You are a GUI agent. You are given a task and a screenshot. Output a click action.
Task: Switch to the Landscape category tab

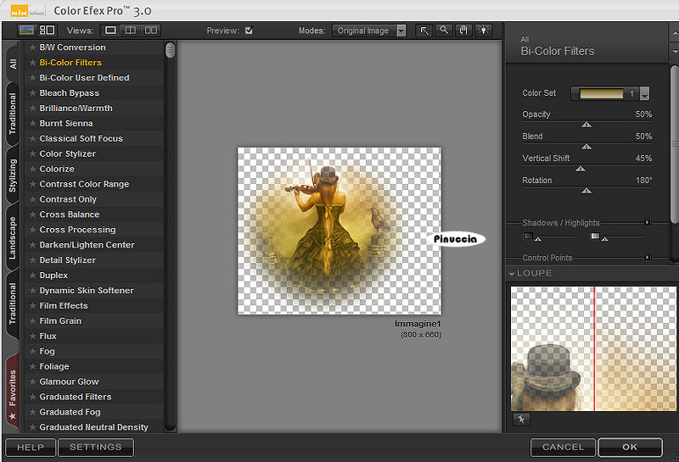(x=12, y=238)
